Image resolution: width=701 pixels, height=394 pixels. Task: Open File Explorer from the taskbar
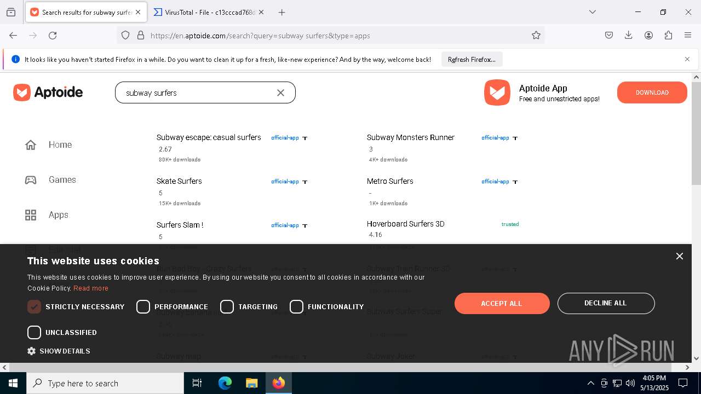pyautogui.click(x=251, y=383)
